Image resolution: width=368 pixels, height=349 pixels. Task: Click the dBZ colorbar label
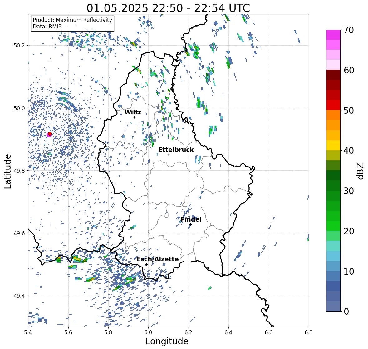click(x=361, y=171)
